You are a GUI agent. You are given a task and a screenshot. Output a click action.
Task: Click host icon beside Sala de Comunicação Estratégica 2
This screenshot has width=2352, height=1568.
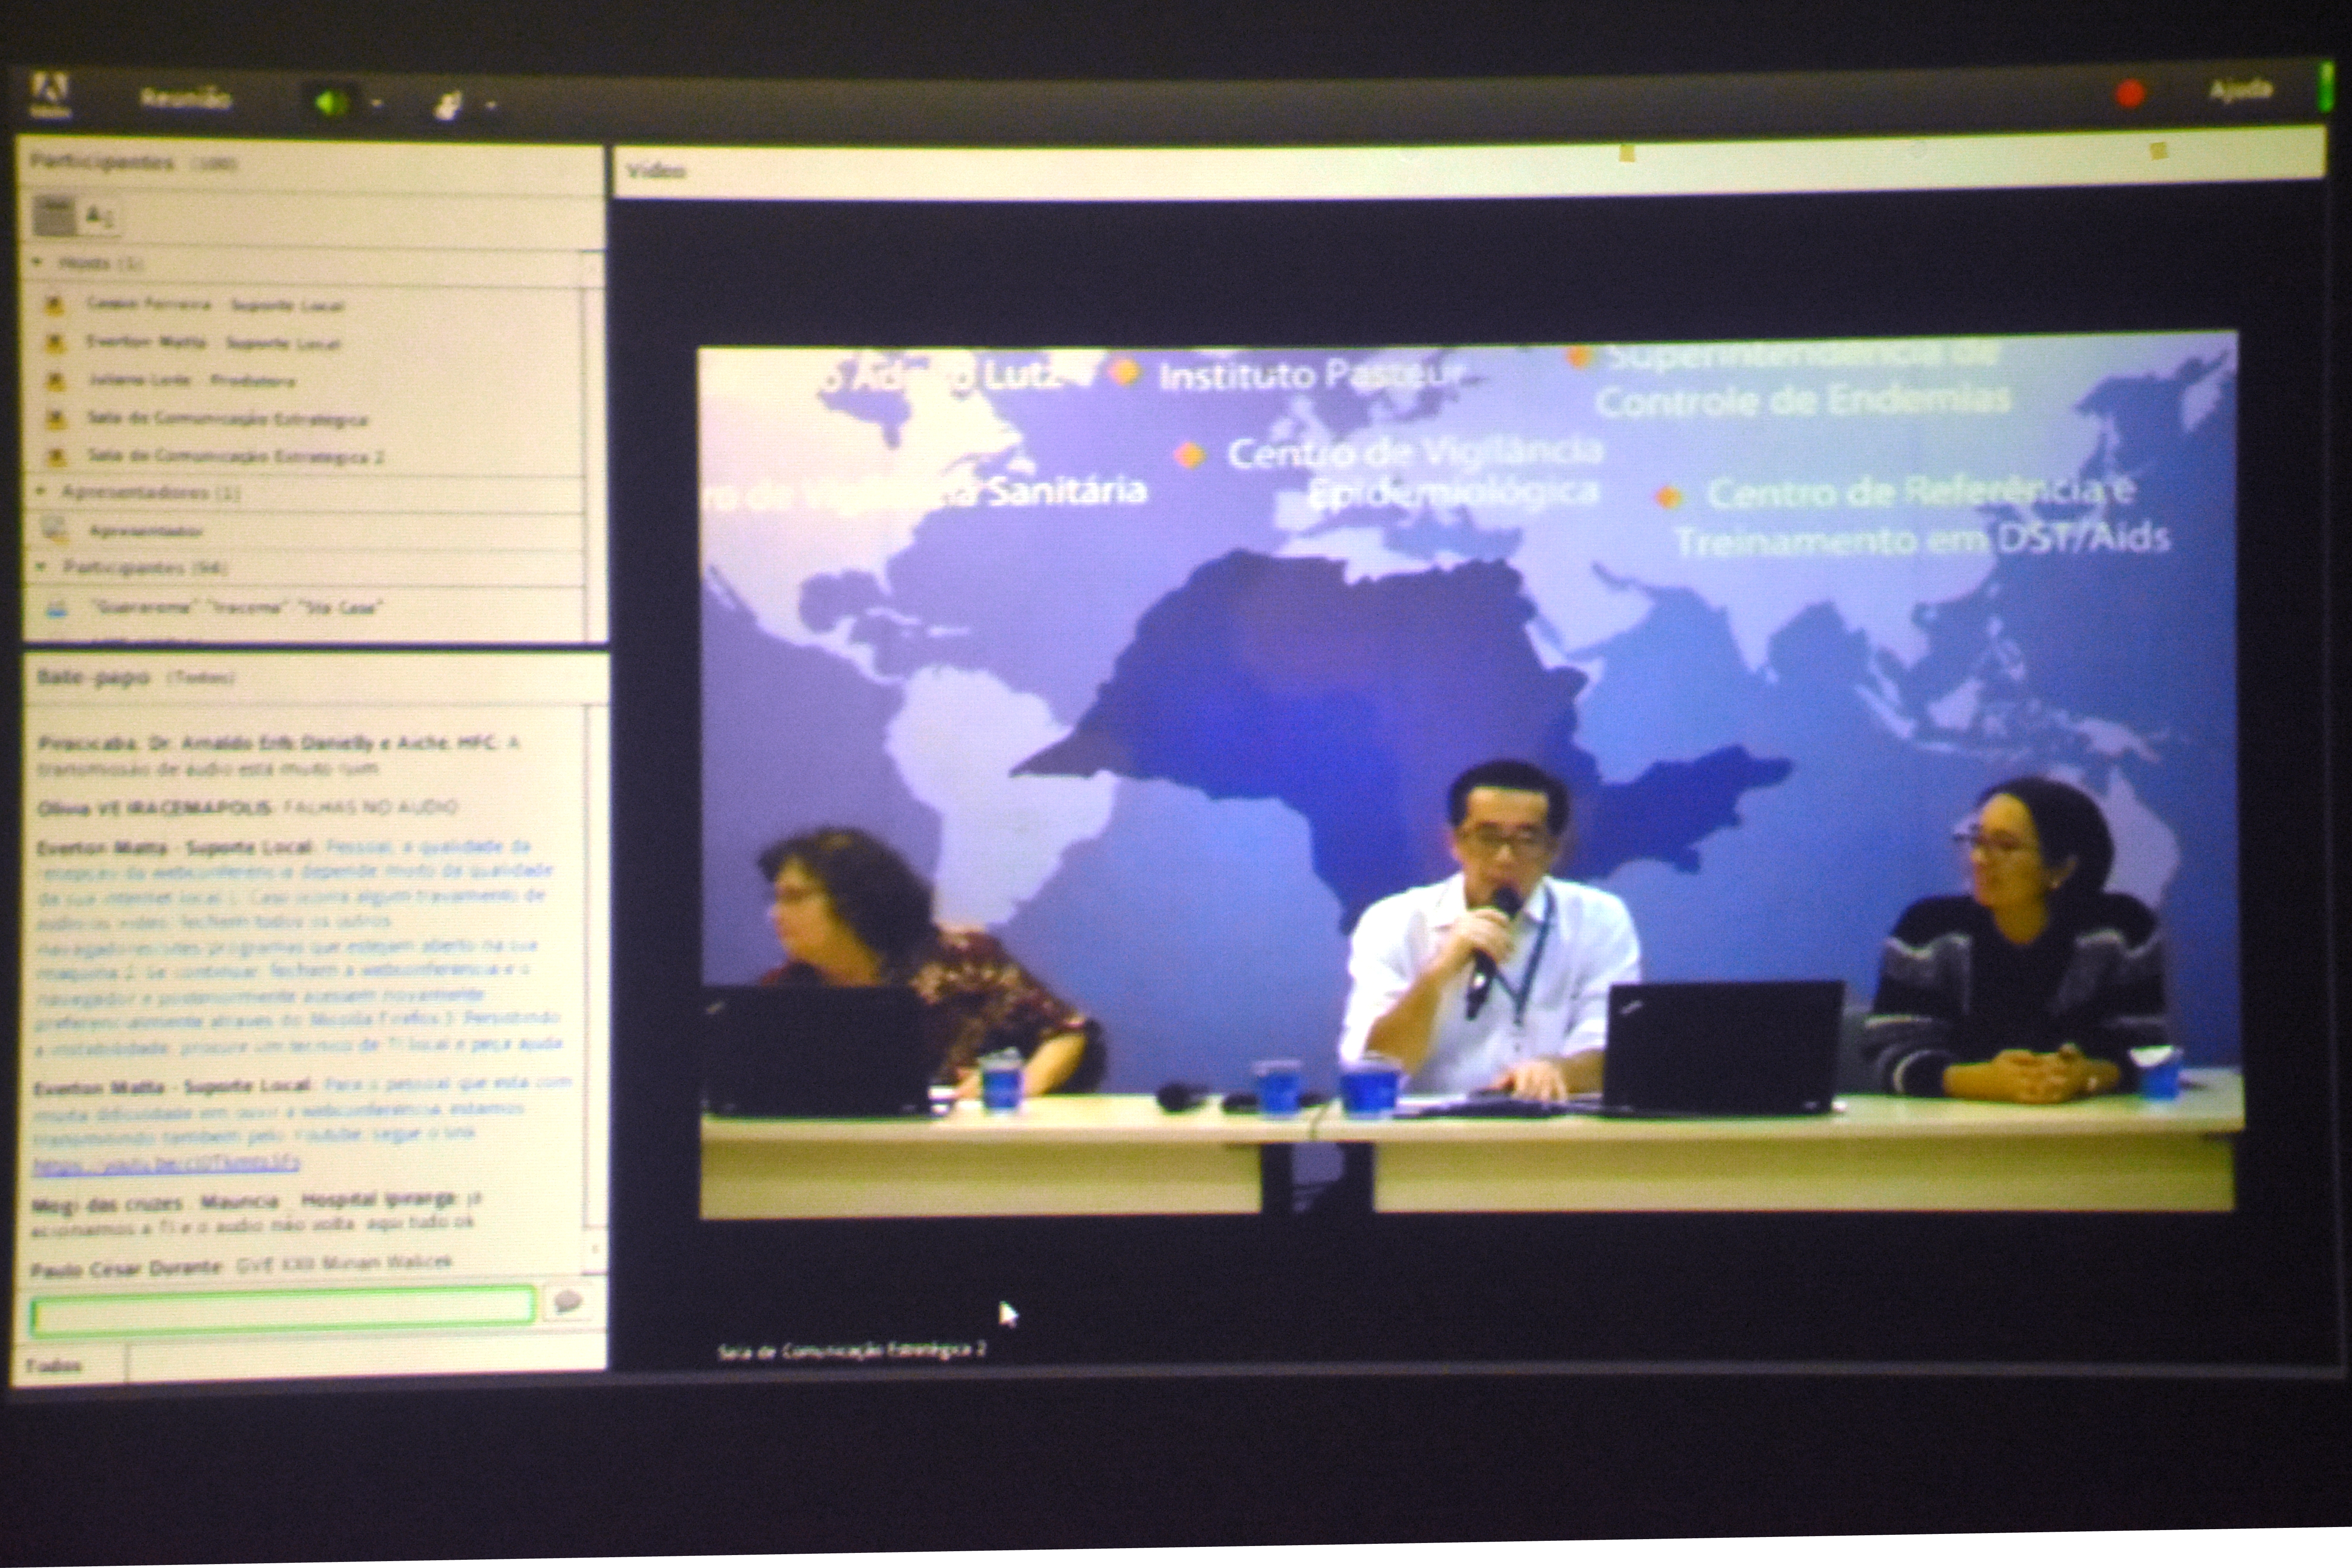coord(56,457)
